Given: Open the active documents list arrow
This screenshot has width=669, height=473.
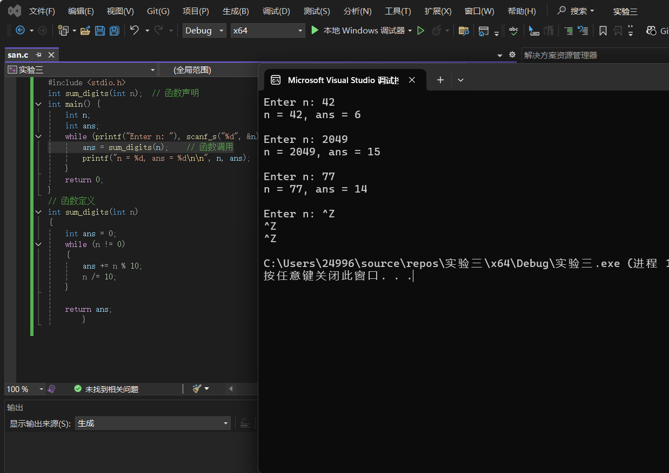Looking at the screenshot, I should pos(499,55).
